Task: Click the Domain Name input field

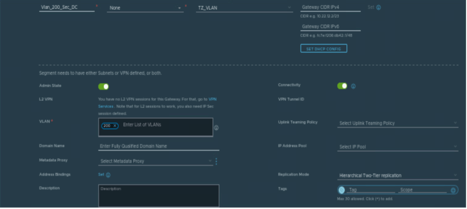Action: tap(158, 146)
